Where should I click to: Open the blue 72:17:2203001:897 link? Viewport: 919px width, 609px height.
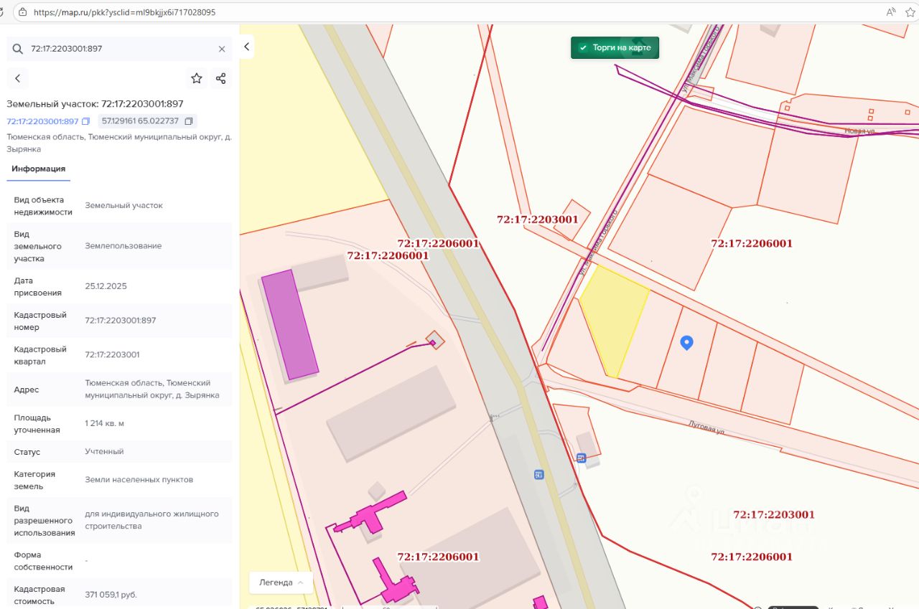(42, 121)
